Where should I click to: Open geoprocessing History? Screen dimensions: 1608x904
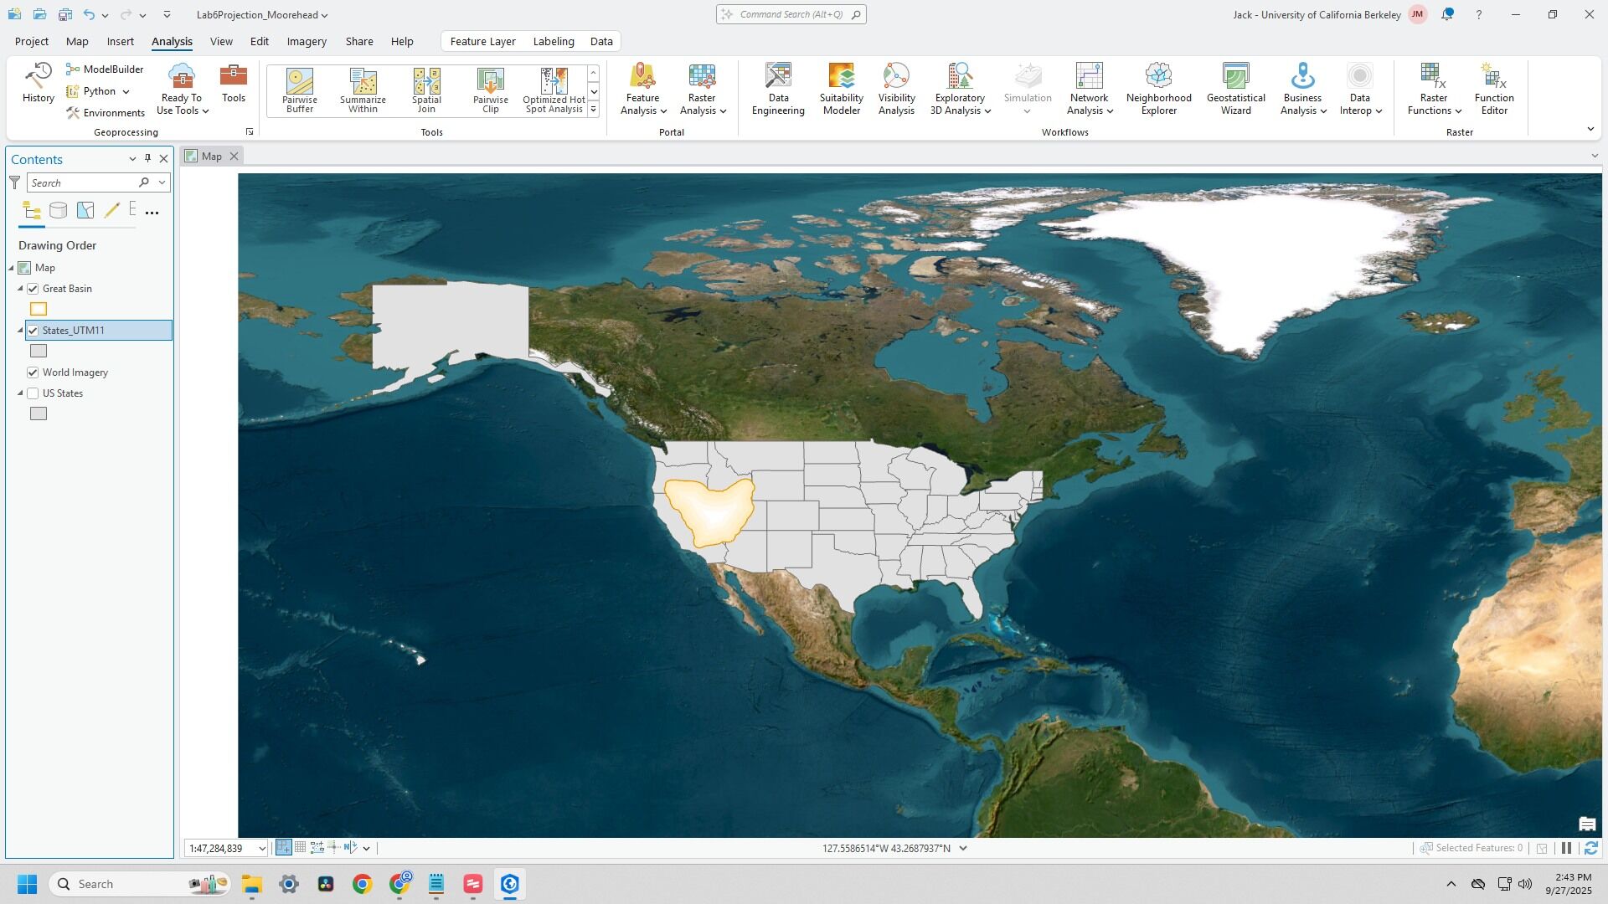point(38,83)
